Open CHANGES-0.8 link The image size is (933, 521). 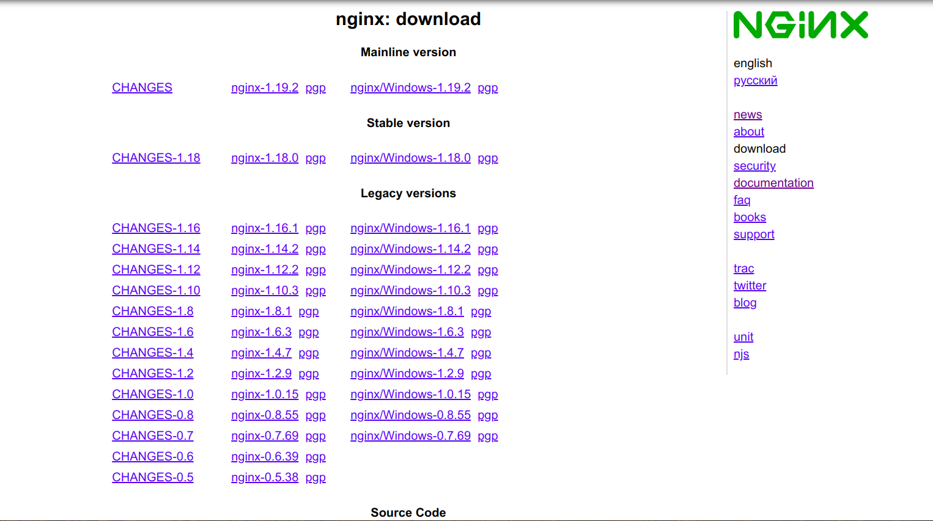coord(152,415)
